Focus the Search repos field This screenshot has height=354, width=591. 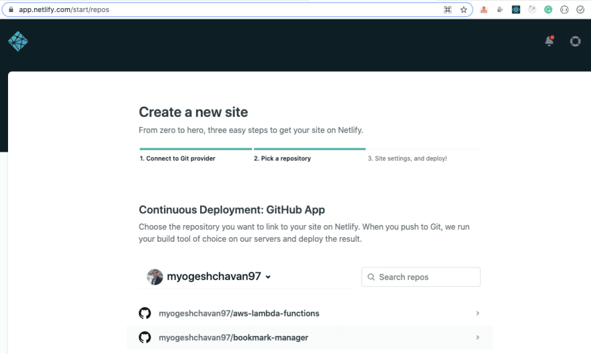tap(420, 277)
